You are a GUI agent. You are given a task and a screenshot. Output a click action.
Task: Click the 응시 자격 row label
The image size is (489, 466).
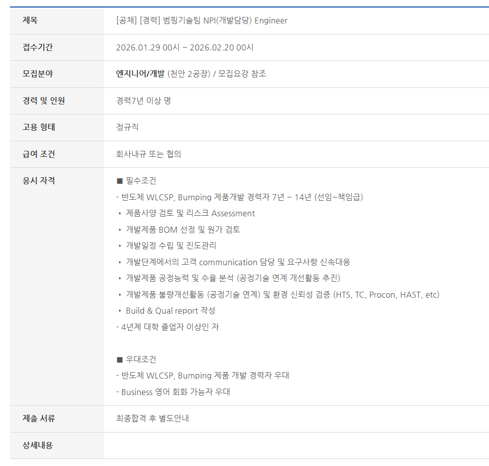click(39, 181)
